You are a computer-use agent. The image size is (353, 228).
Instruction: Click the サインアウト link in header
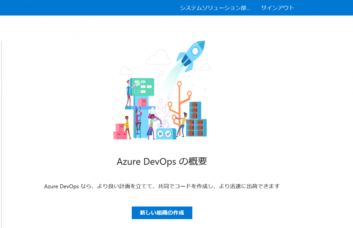coord(278,8)
